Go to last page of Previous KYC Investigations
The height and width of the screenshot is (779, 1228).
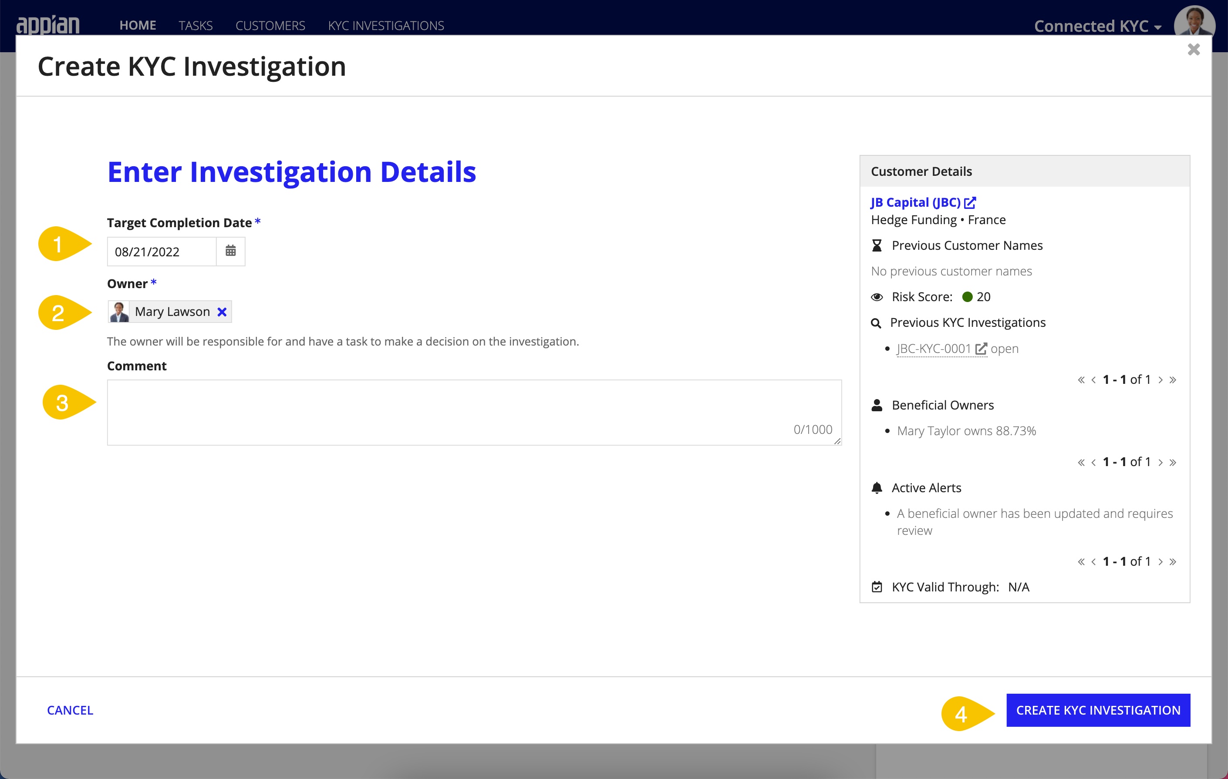(1173, 380)
